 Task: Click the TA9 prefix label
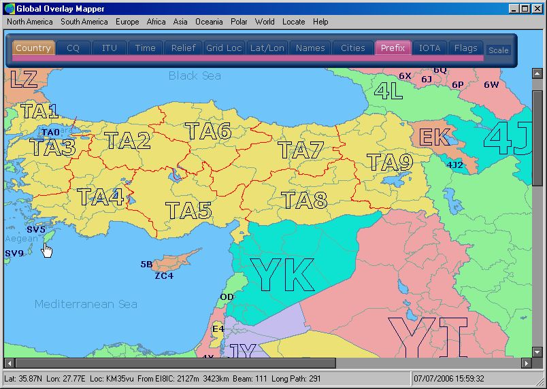click(x=390, y=162)
